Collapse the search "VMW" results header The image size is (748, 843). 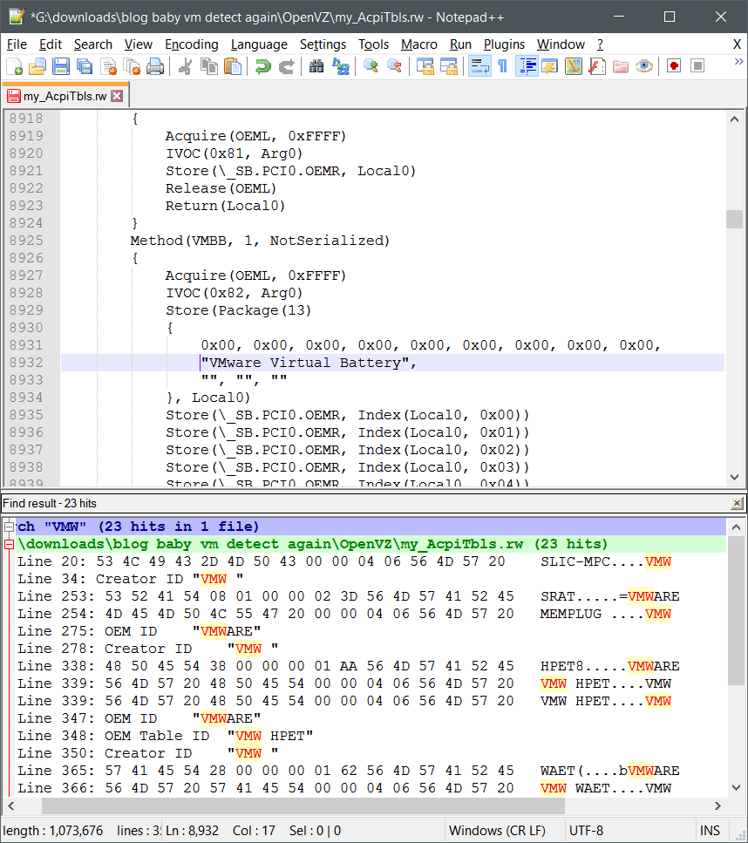[x=9, y=527]
